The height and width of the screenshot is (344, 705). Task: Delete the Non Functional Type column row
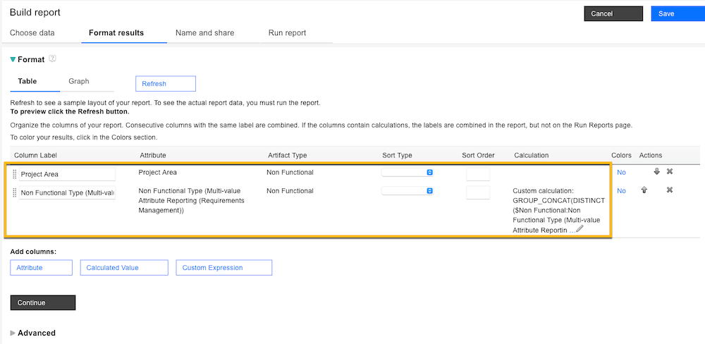tap(670, 190)
